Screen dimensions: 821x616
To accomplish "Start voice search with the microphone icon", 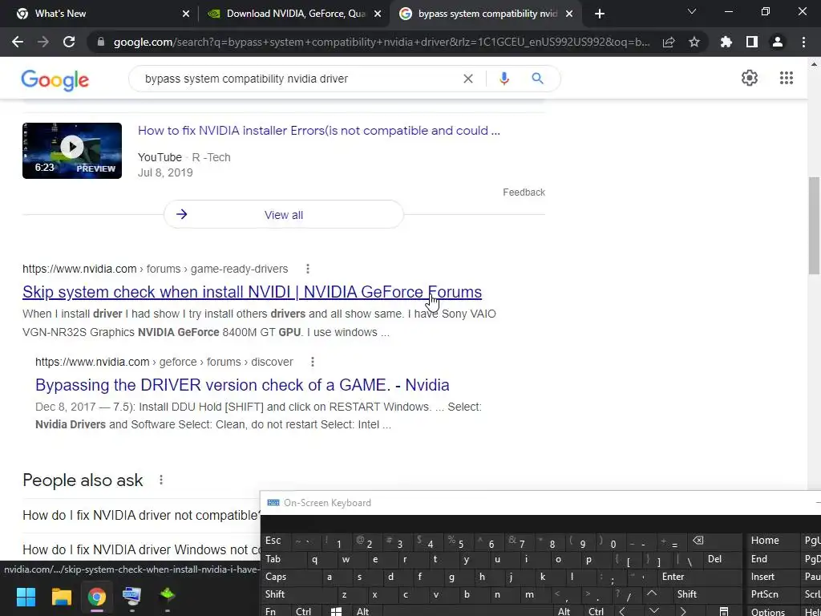I will click(x=504, y=79).
